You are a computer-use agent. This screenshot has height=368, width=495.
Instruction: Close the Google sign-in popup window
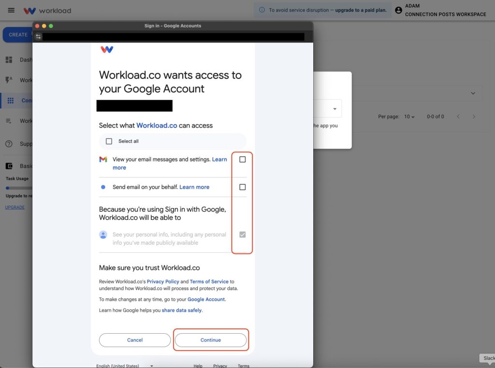(37, 26)
